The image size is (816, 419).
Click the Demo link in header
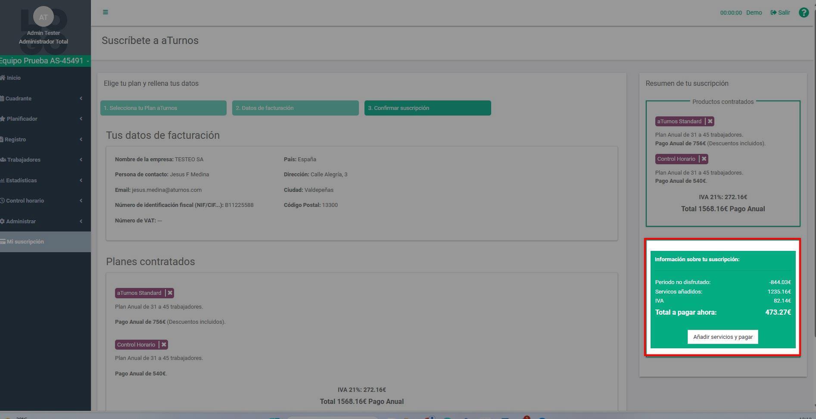click(754, 13)
